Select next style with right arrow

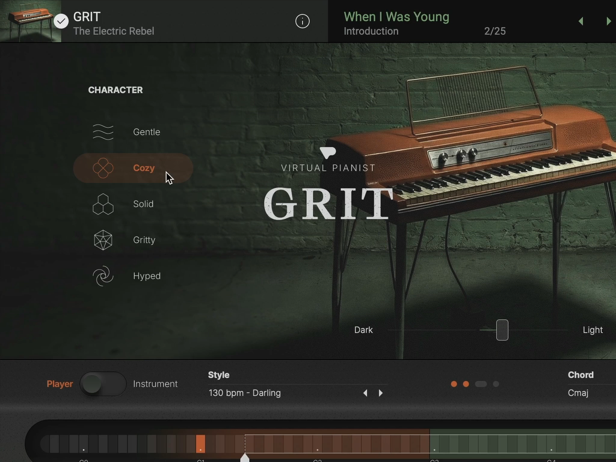380,393
